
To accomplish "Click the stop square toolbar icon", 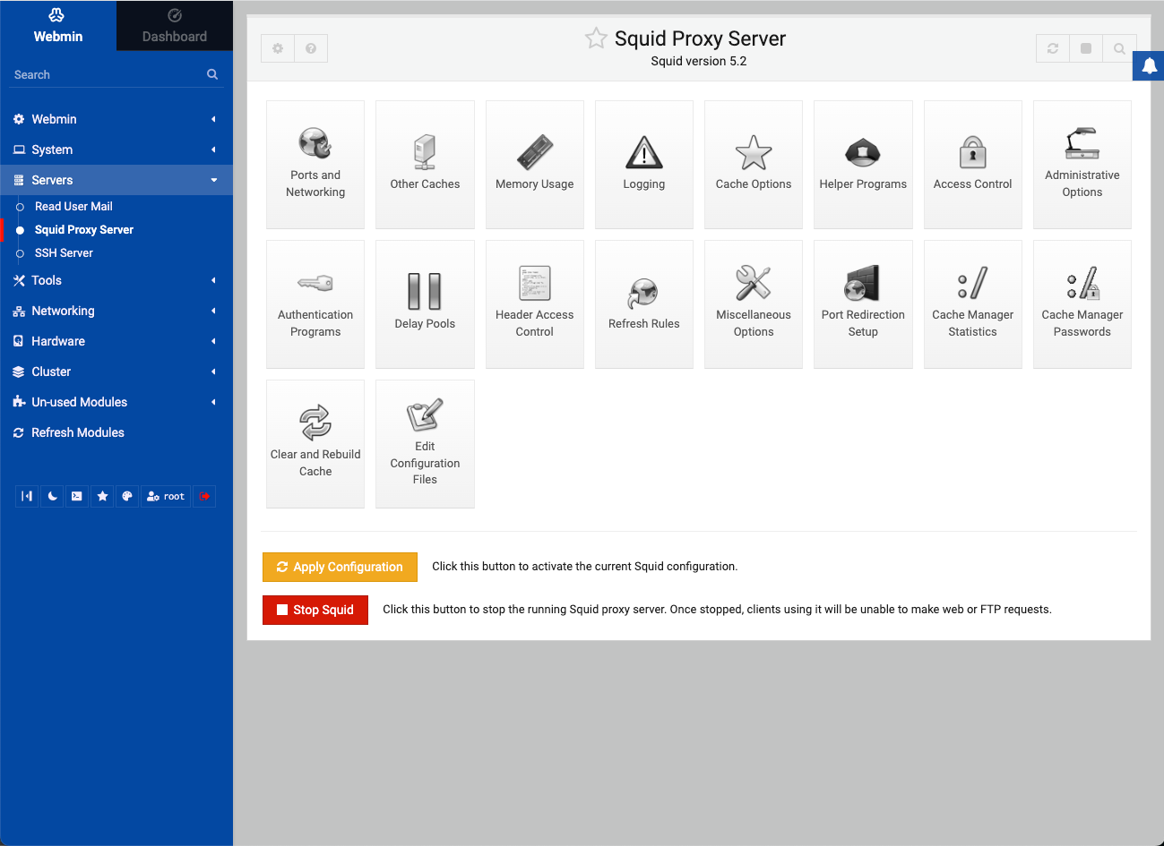I will [1086, 48].
